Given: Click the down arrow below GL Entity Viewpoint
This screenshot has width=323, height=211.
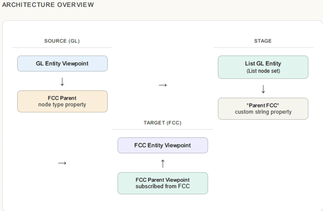Looking at the screenshot, I should pyautogui.click(x=62, y=82).
